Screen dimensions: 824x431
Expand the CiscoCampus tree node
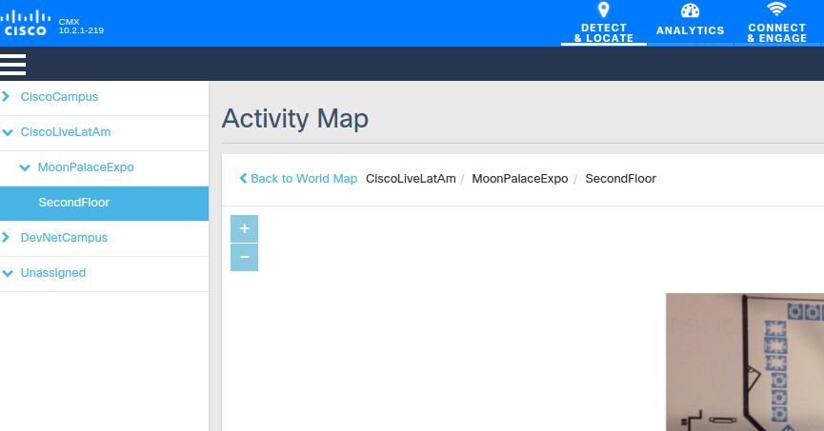pos(6,97)
